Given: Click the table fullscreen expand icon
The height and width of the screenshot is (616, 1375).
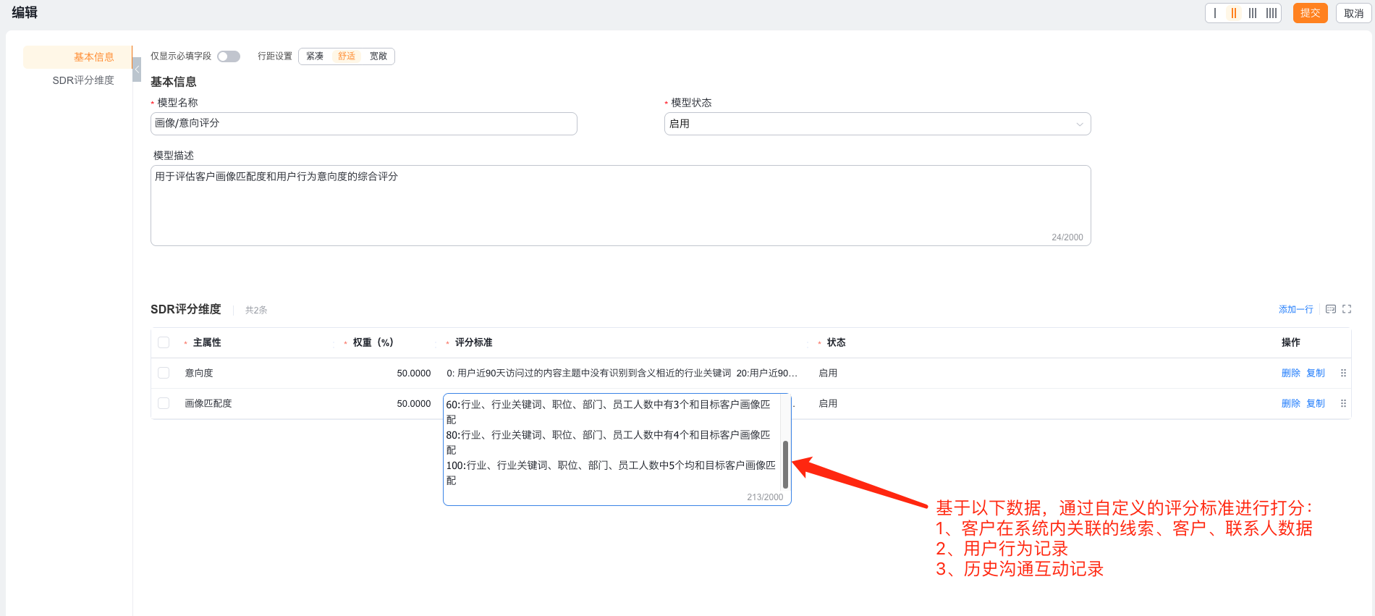Looking at the screenshot, I should tap(1347, 309).
